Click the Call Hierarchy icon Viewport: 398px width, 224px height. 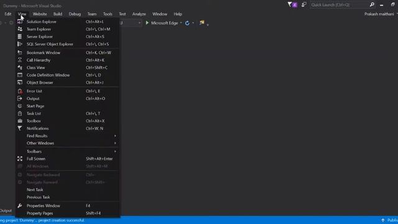point(20,60)
